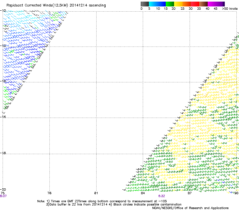The image size is (239, 210).
Task: Click the latitude label '-12'
Action: 3,46
